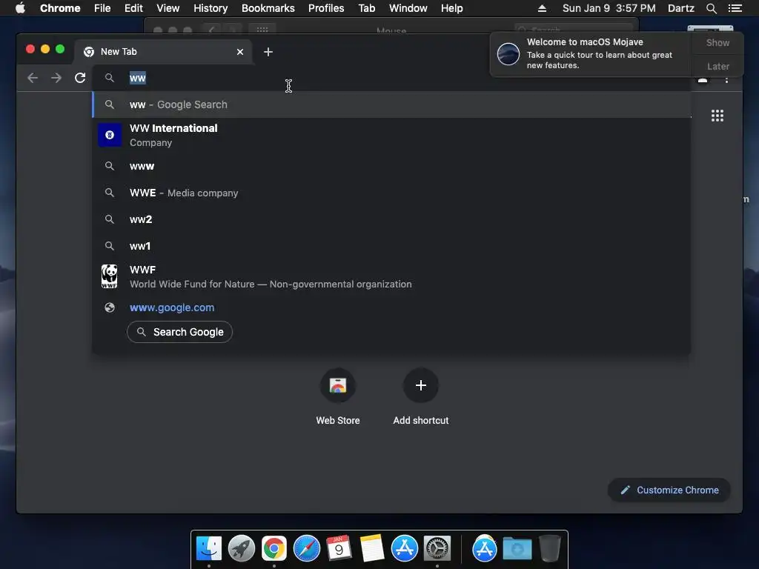Select 'WWE - Media company' suggestion
The height and width of the screenshot is (569, 759).
(x=391, y=193)
